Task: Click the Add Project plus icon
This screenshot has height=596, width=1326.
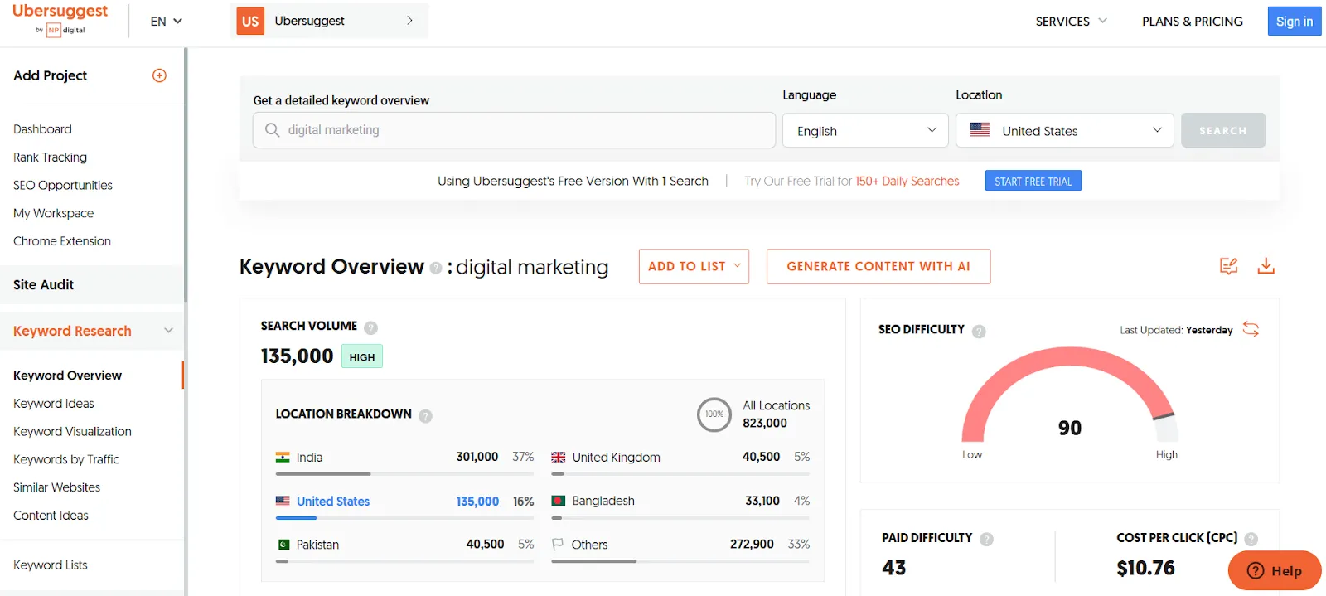Action: click(x=160, y=75)
